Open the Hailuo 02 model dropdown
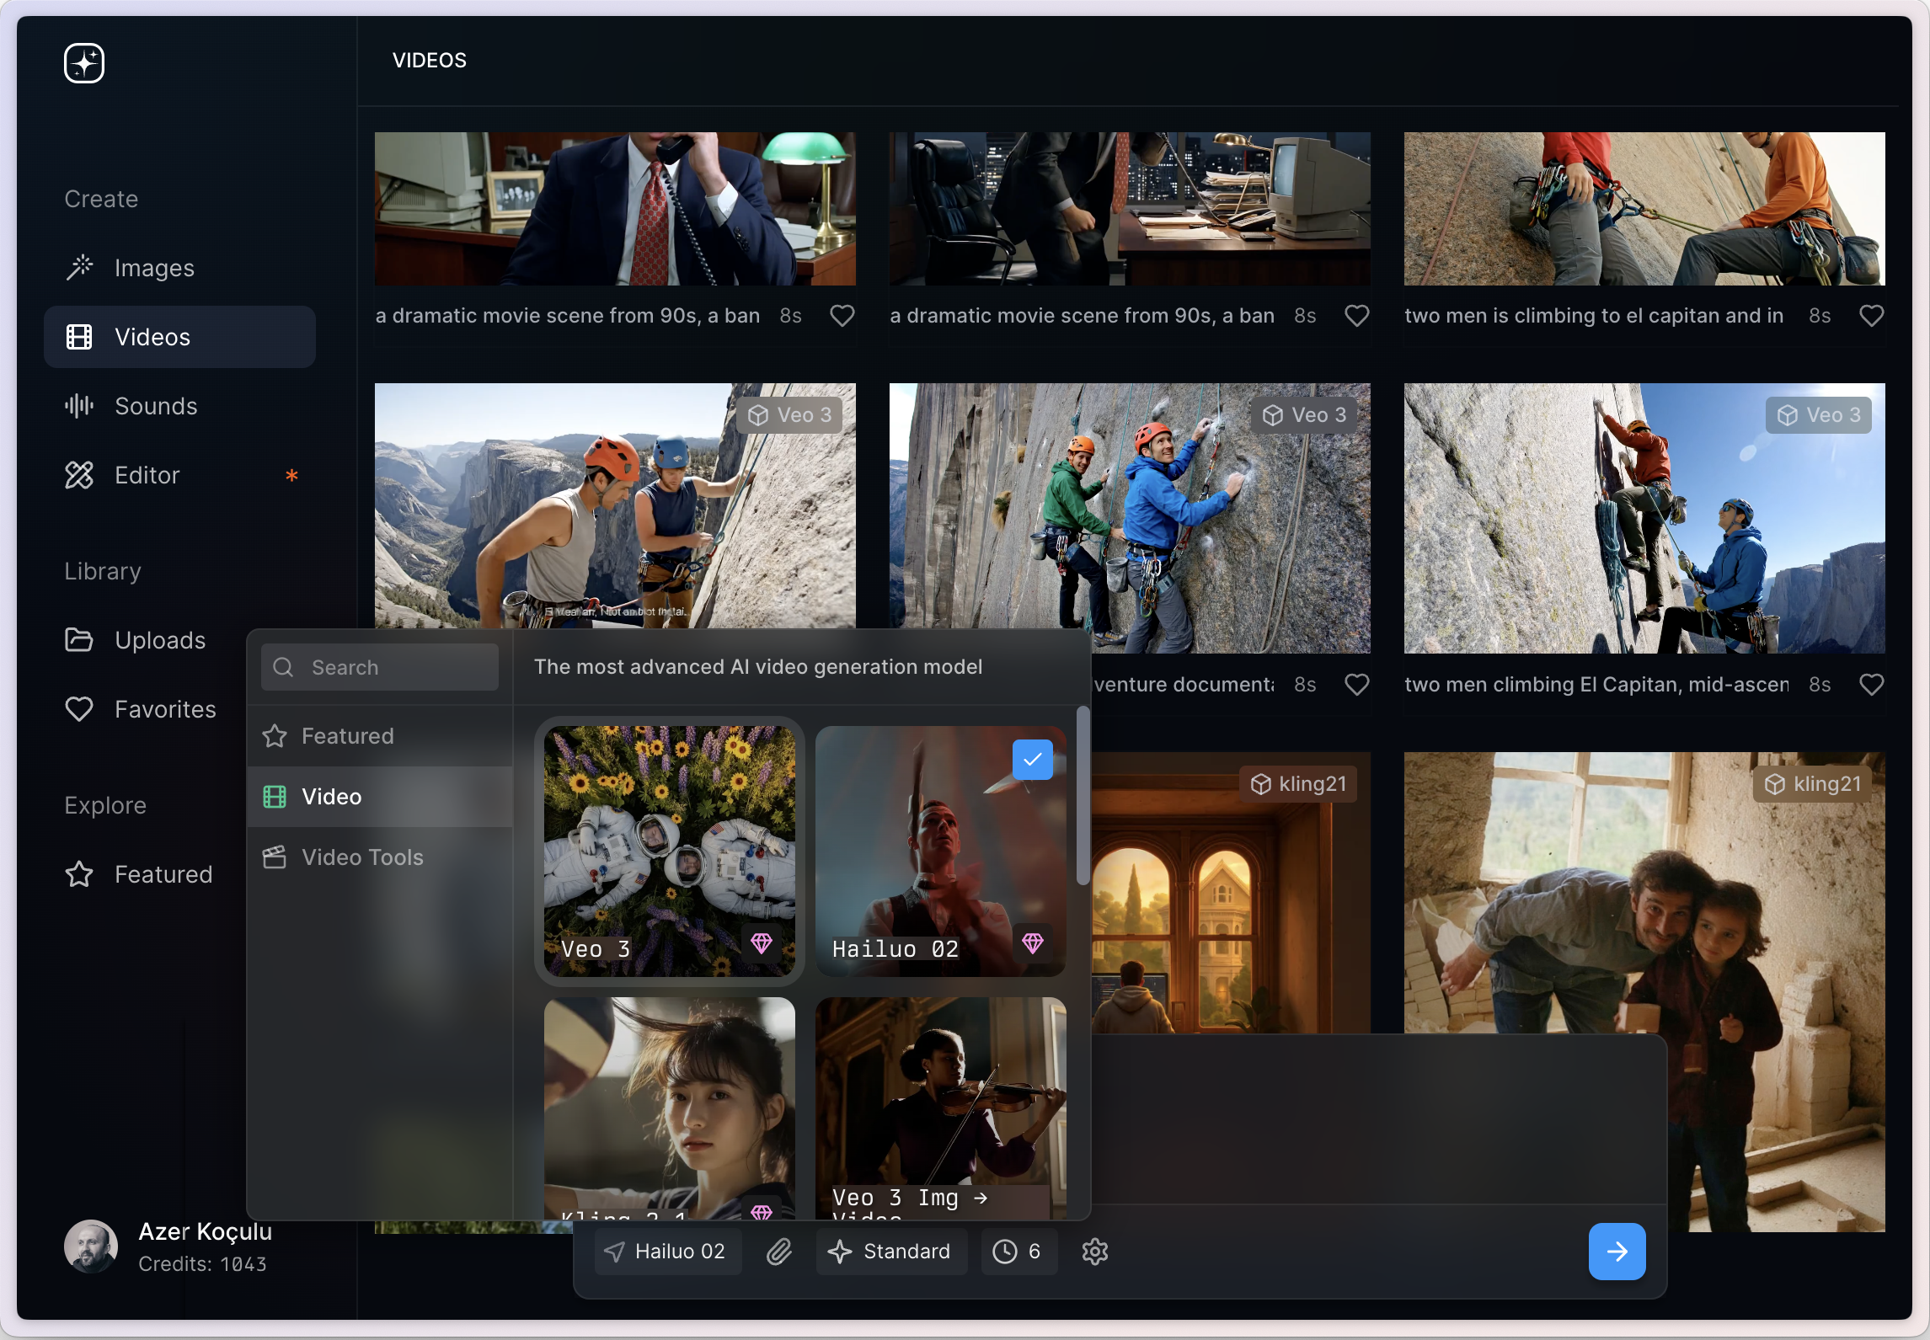 [668, 1252]
